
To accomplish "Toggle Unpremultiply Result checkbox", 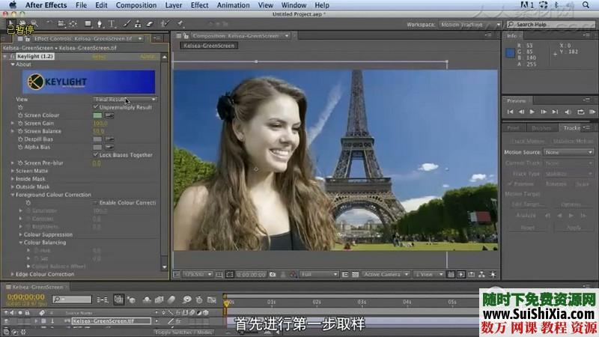I will [96, 107].
